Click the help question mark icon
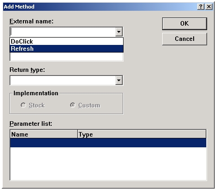The image size is (217, 190). [201, 7]
